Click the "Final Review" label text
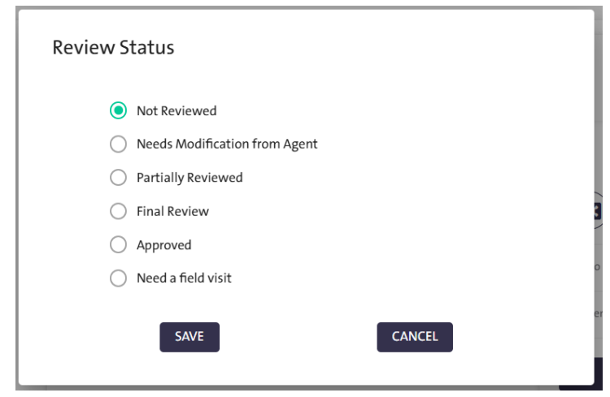 172,211
